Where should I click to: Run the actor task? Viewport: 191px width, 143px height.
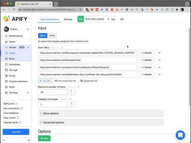point(44,138)
